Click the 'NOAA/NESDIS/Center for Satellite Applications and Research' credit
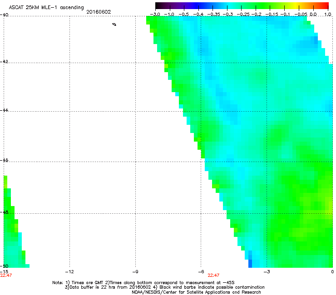 [x=196, y=292]
